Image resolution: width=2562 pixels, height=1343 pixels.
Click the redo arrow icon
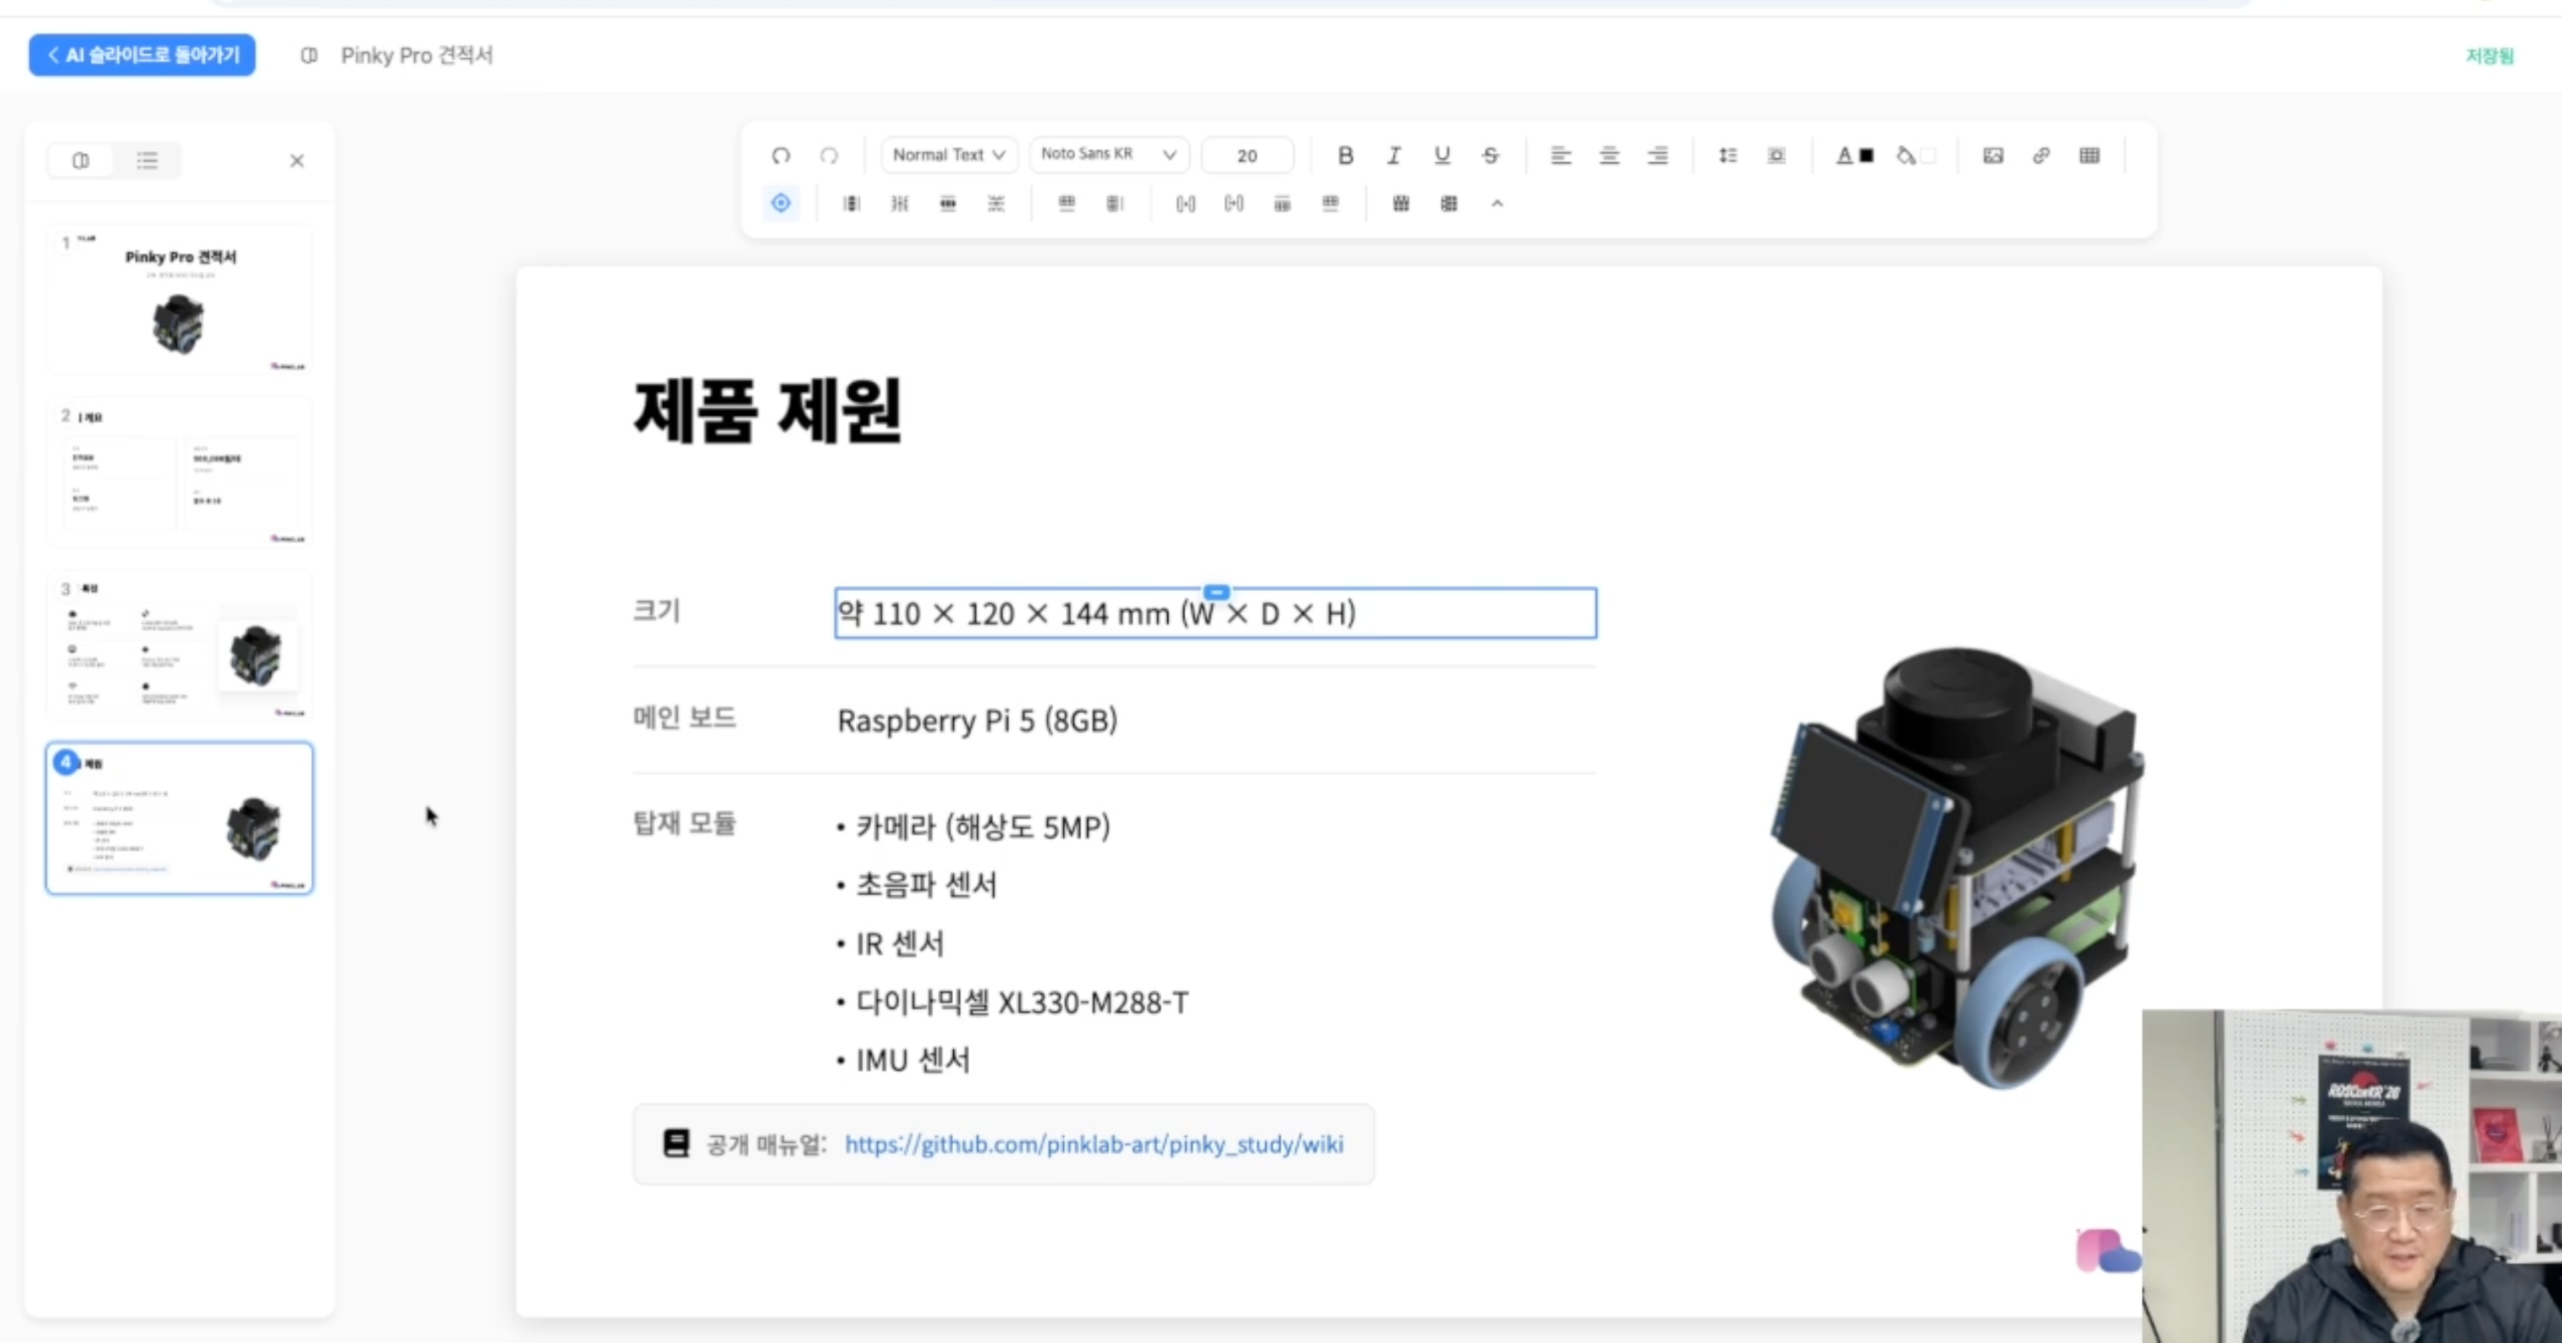828,155
